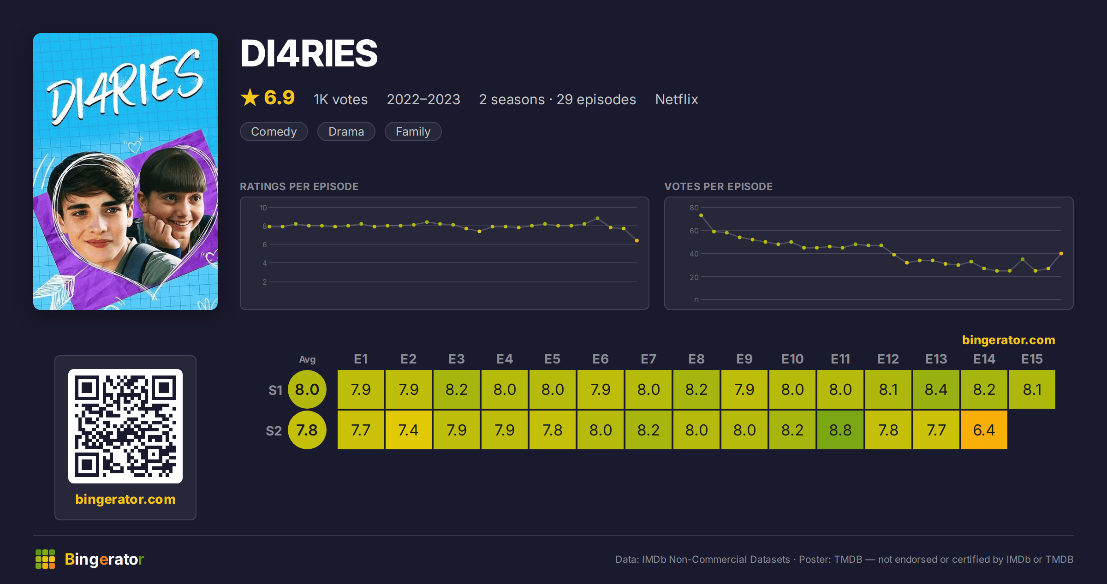Select the Drama genre tag
The height and width of the screenshot is (584, 1107).
point(346,131)
